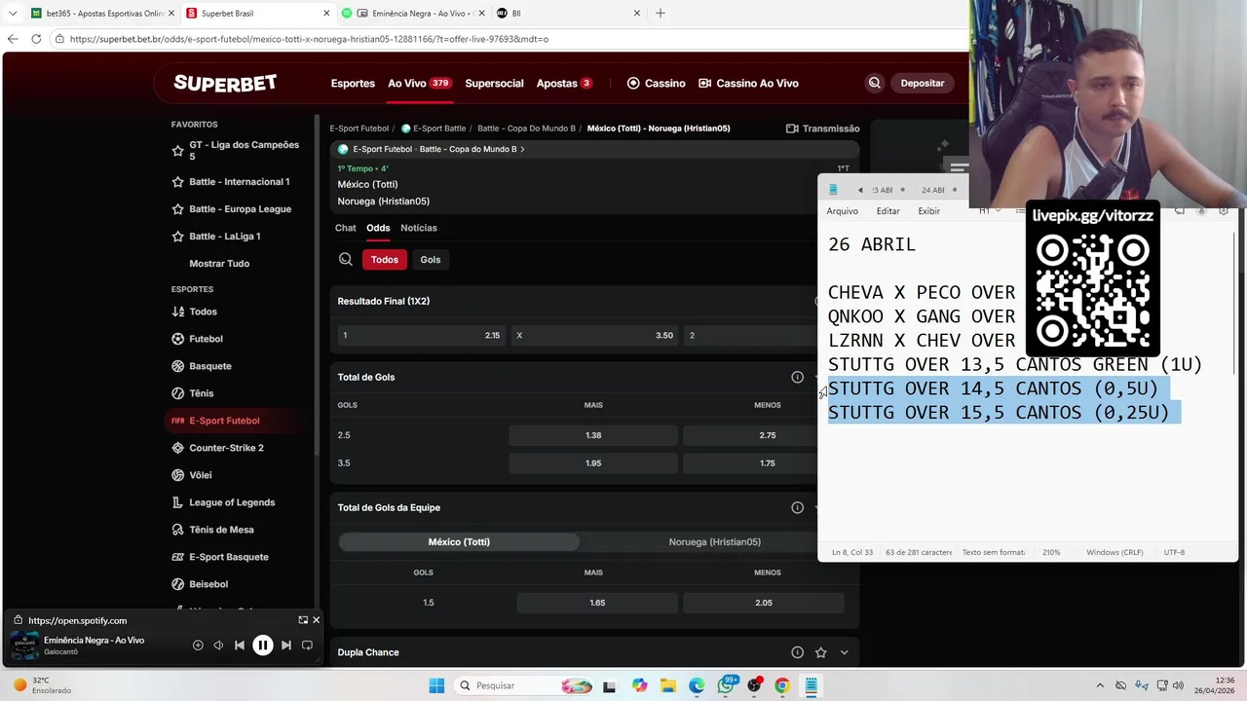Pause the Spotify mini player track

click(x=263, y=645)
